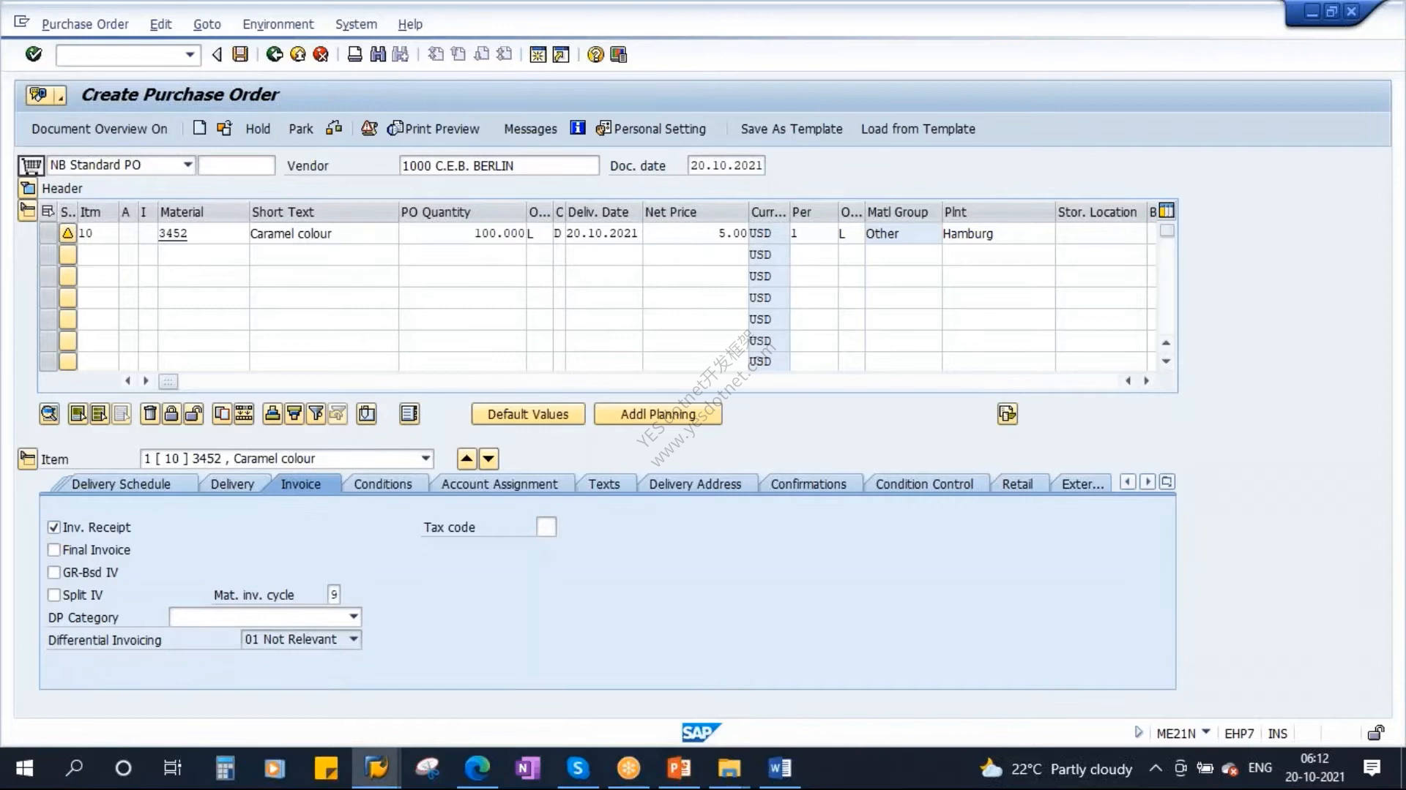Click the item table scroll down arrow
The image size is (1406, 790).
[x=1166, y=361]
